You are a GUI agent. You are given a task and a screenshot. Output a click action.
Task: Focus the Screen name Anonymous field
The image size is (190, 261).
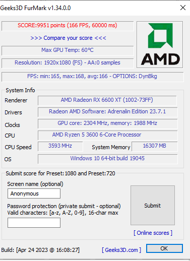(x=34, y=193)
